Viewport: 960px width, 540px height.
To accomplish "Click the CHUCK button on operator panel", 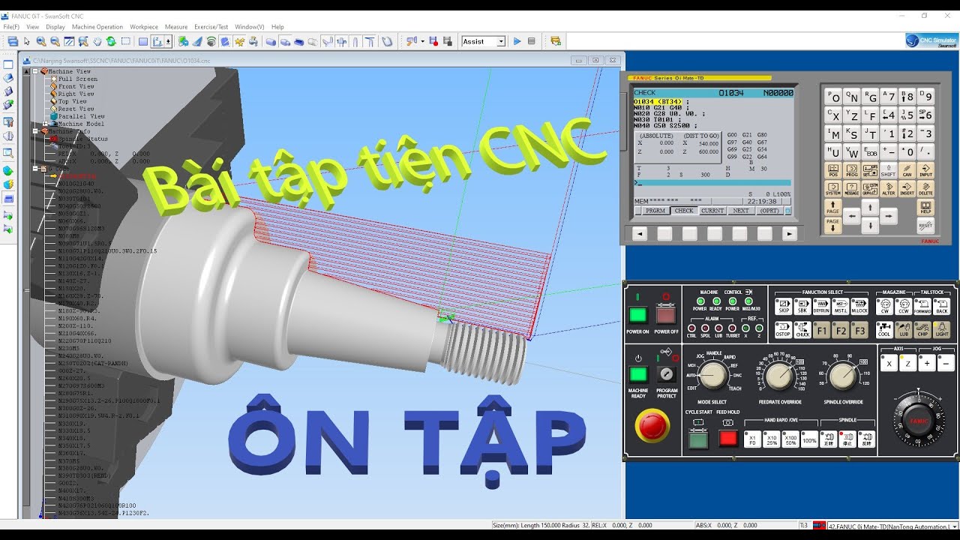I will (802, 330).
